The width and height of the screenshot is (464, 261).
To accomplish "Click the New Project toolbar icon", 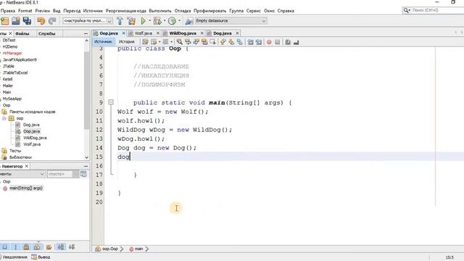I will coord(5,21).
